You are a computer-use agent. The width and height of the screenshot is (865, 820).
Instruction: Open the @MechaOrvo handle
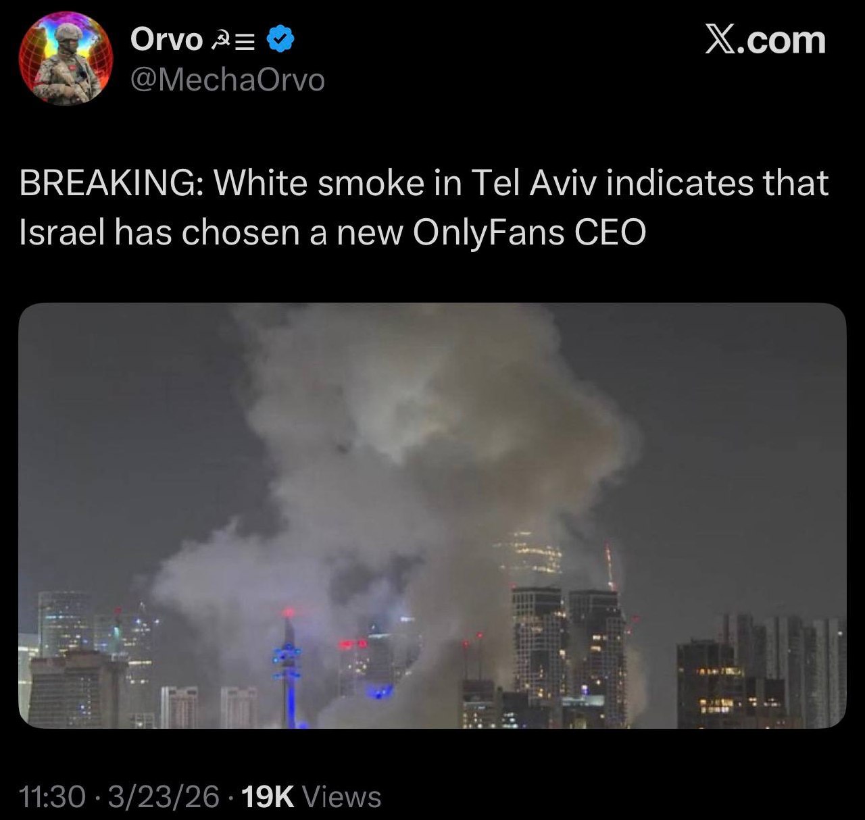[x=228, y=80]
